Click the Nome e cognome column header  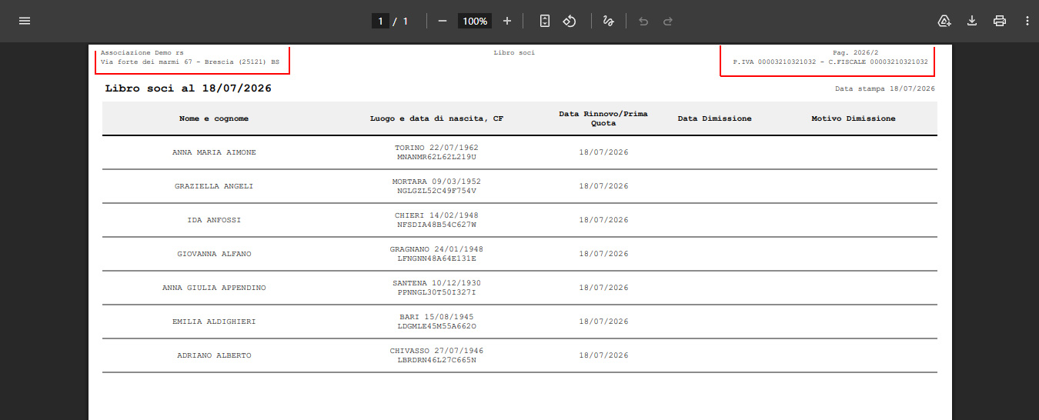[214, 118]
